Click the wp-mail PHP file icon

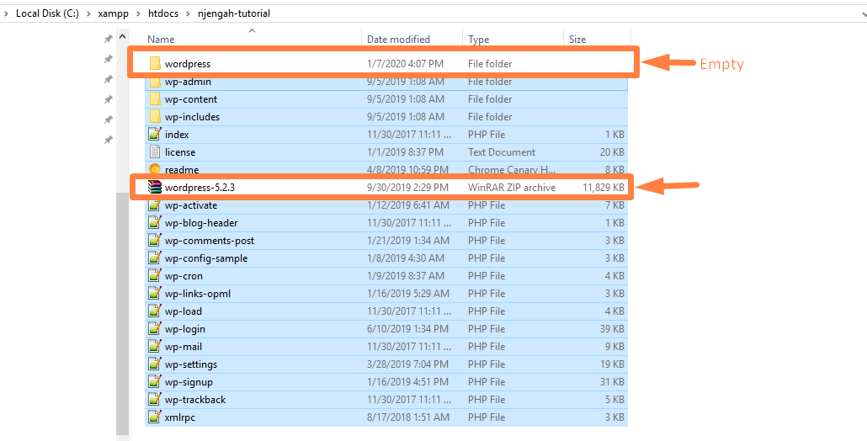(155, 347)
